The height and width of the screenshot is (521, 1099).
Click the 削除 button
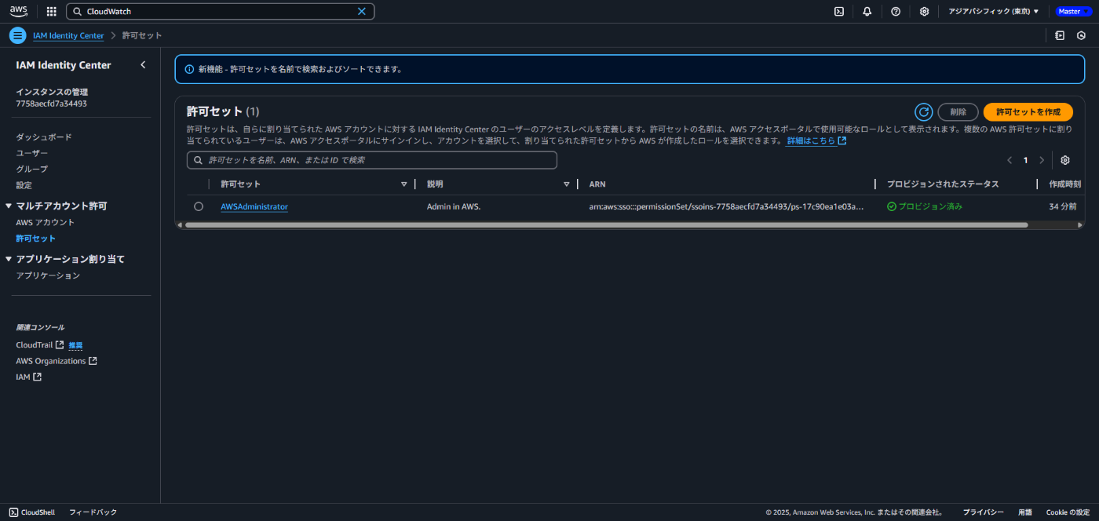point(958,112)
